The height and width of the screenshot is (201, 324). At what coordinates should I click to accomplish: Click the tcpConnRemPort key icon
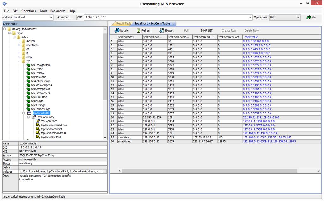click(38, 137)
